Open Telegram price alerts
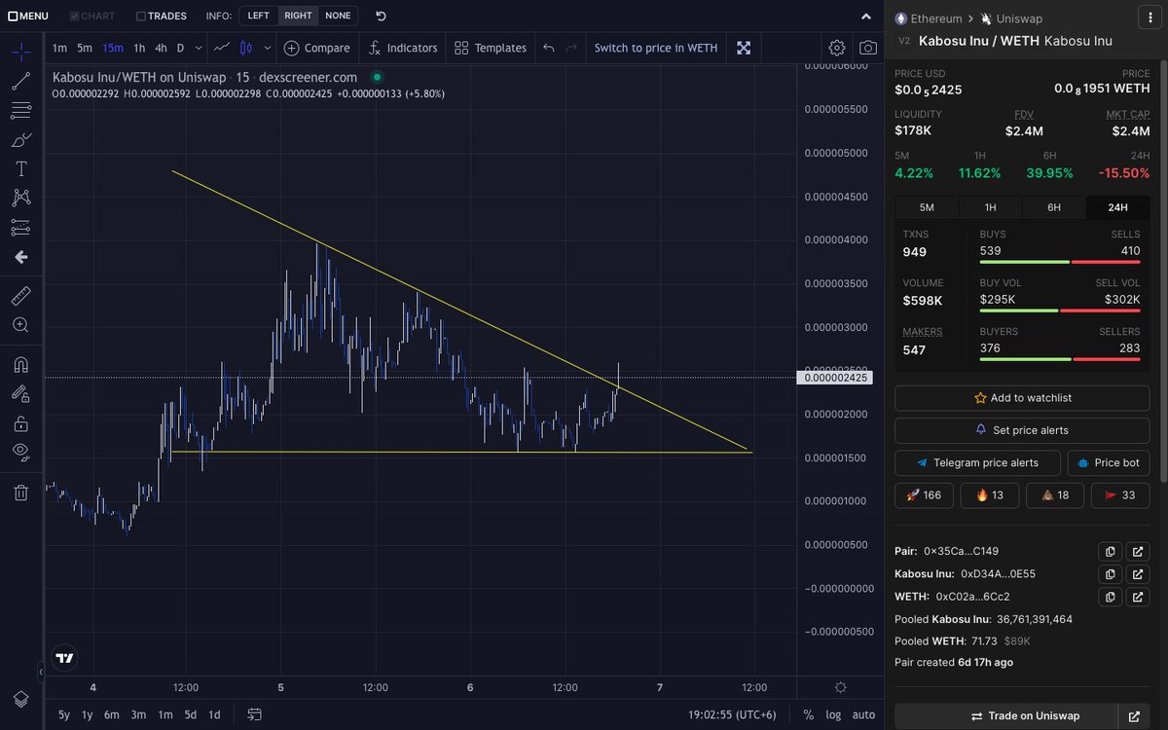 click(x=977, y=462)
